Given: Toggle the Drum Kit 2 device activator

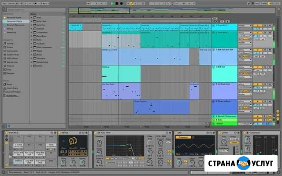Looking at the screenshot, I should coord(7,133).
